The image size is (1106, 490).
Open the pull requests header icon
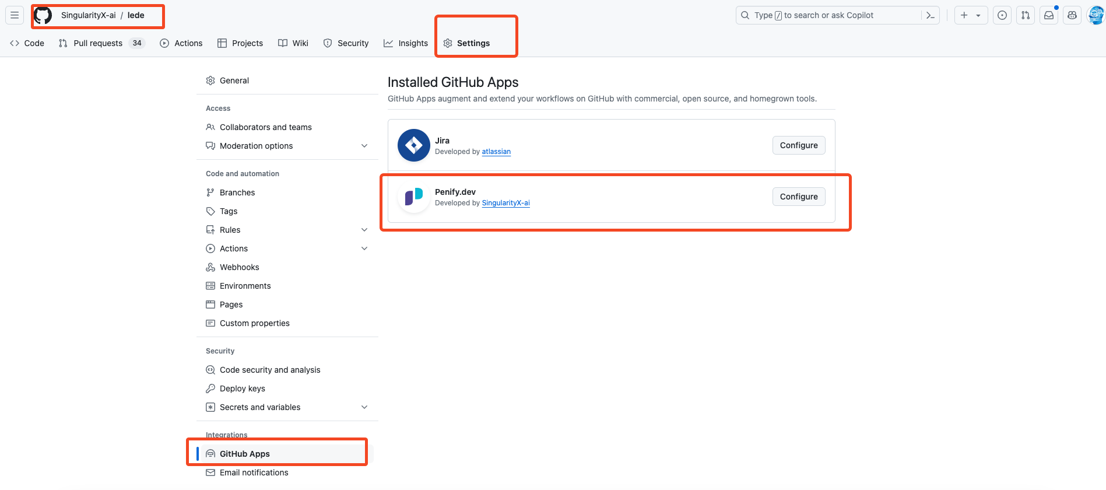point(1025,15)
